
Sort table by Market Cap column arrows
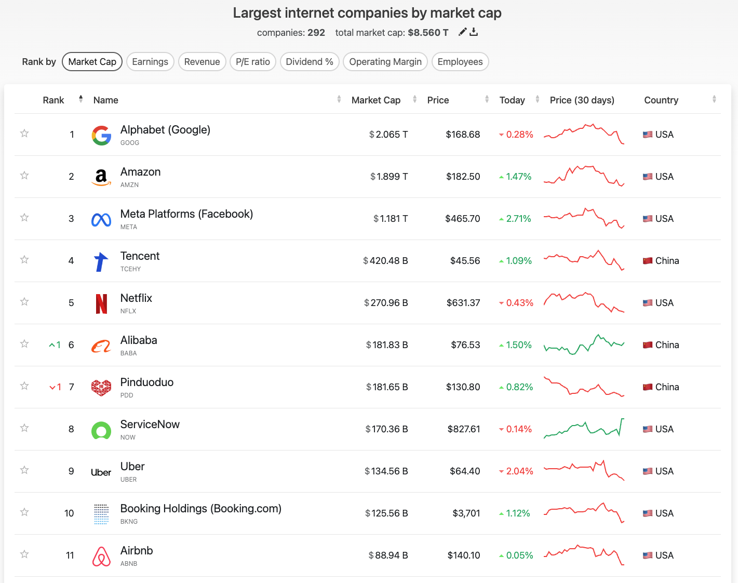pos(414,99)
